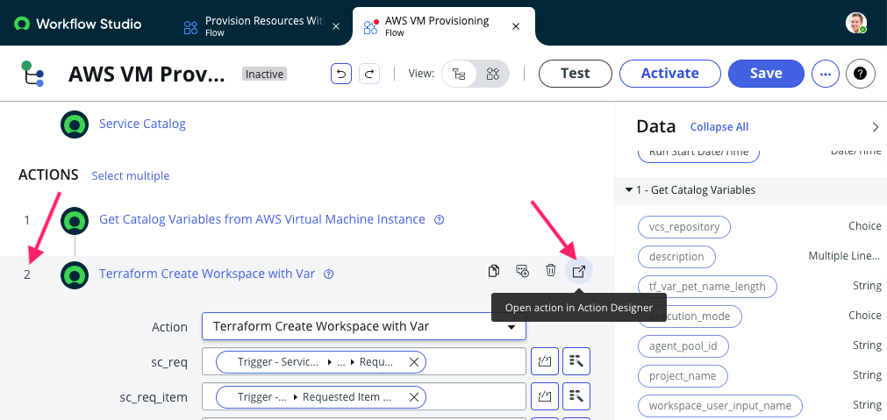Click the AWS VM Prov... flow title

147,74
